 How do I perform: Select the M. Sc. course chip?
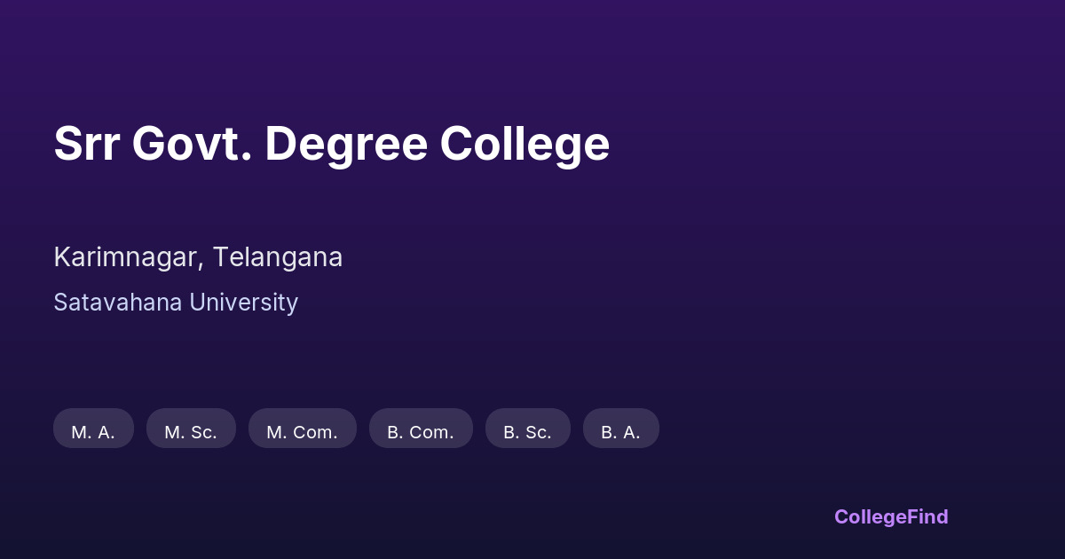tap(191, 429)
